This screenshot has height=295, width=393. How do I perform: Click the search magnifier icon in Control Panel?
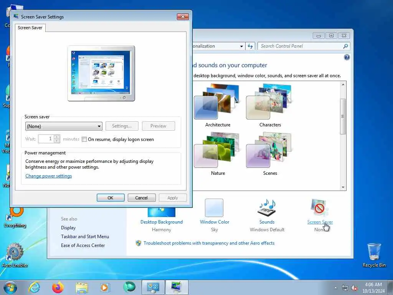pos(346,46)
